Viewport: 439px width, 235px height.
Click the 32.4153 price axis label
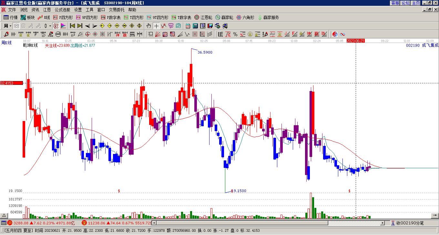(x=11, y=83)
